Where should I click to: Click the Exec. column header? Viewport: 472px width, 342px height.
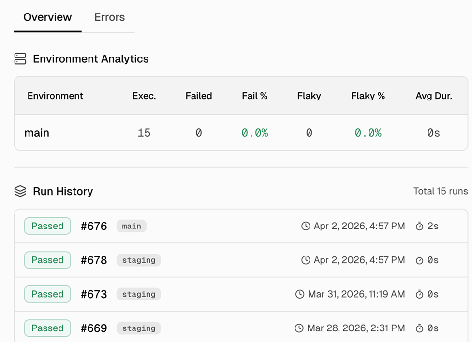[144, 96]
